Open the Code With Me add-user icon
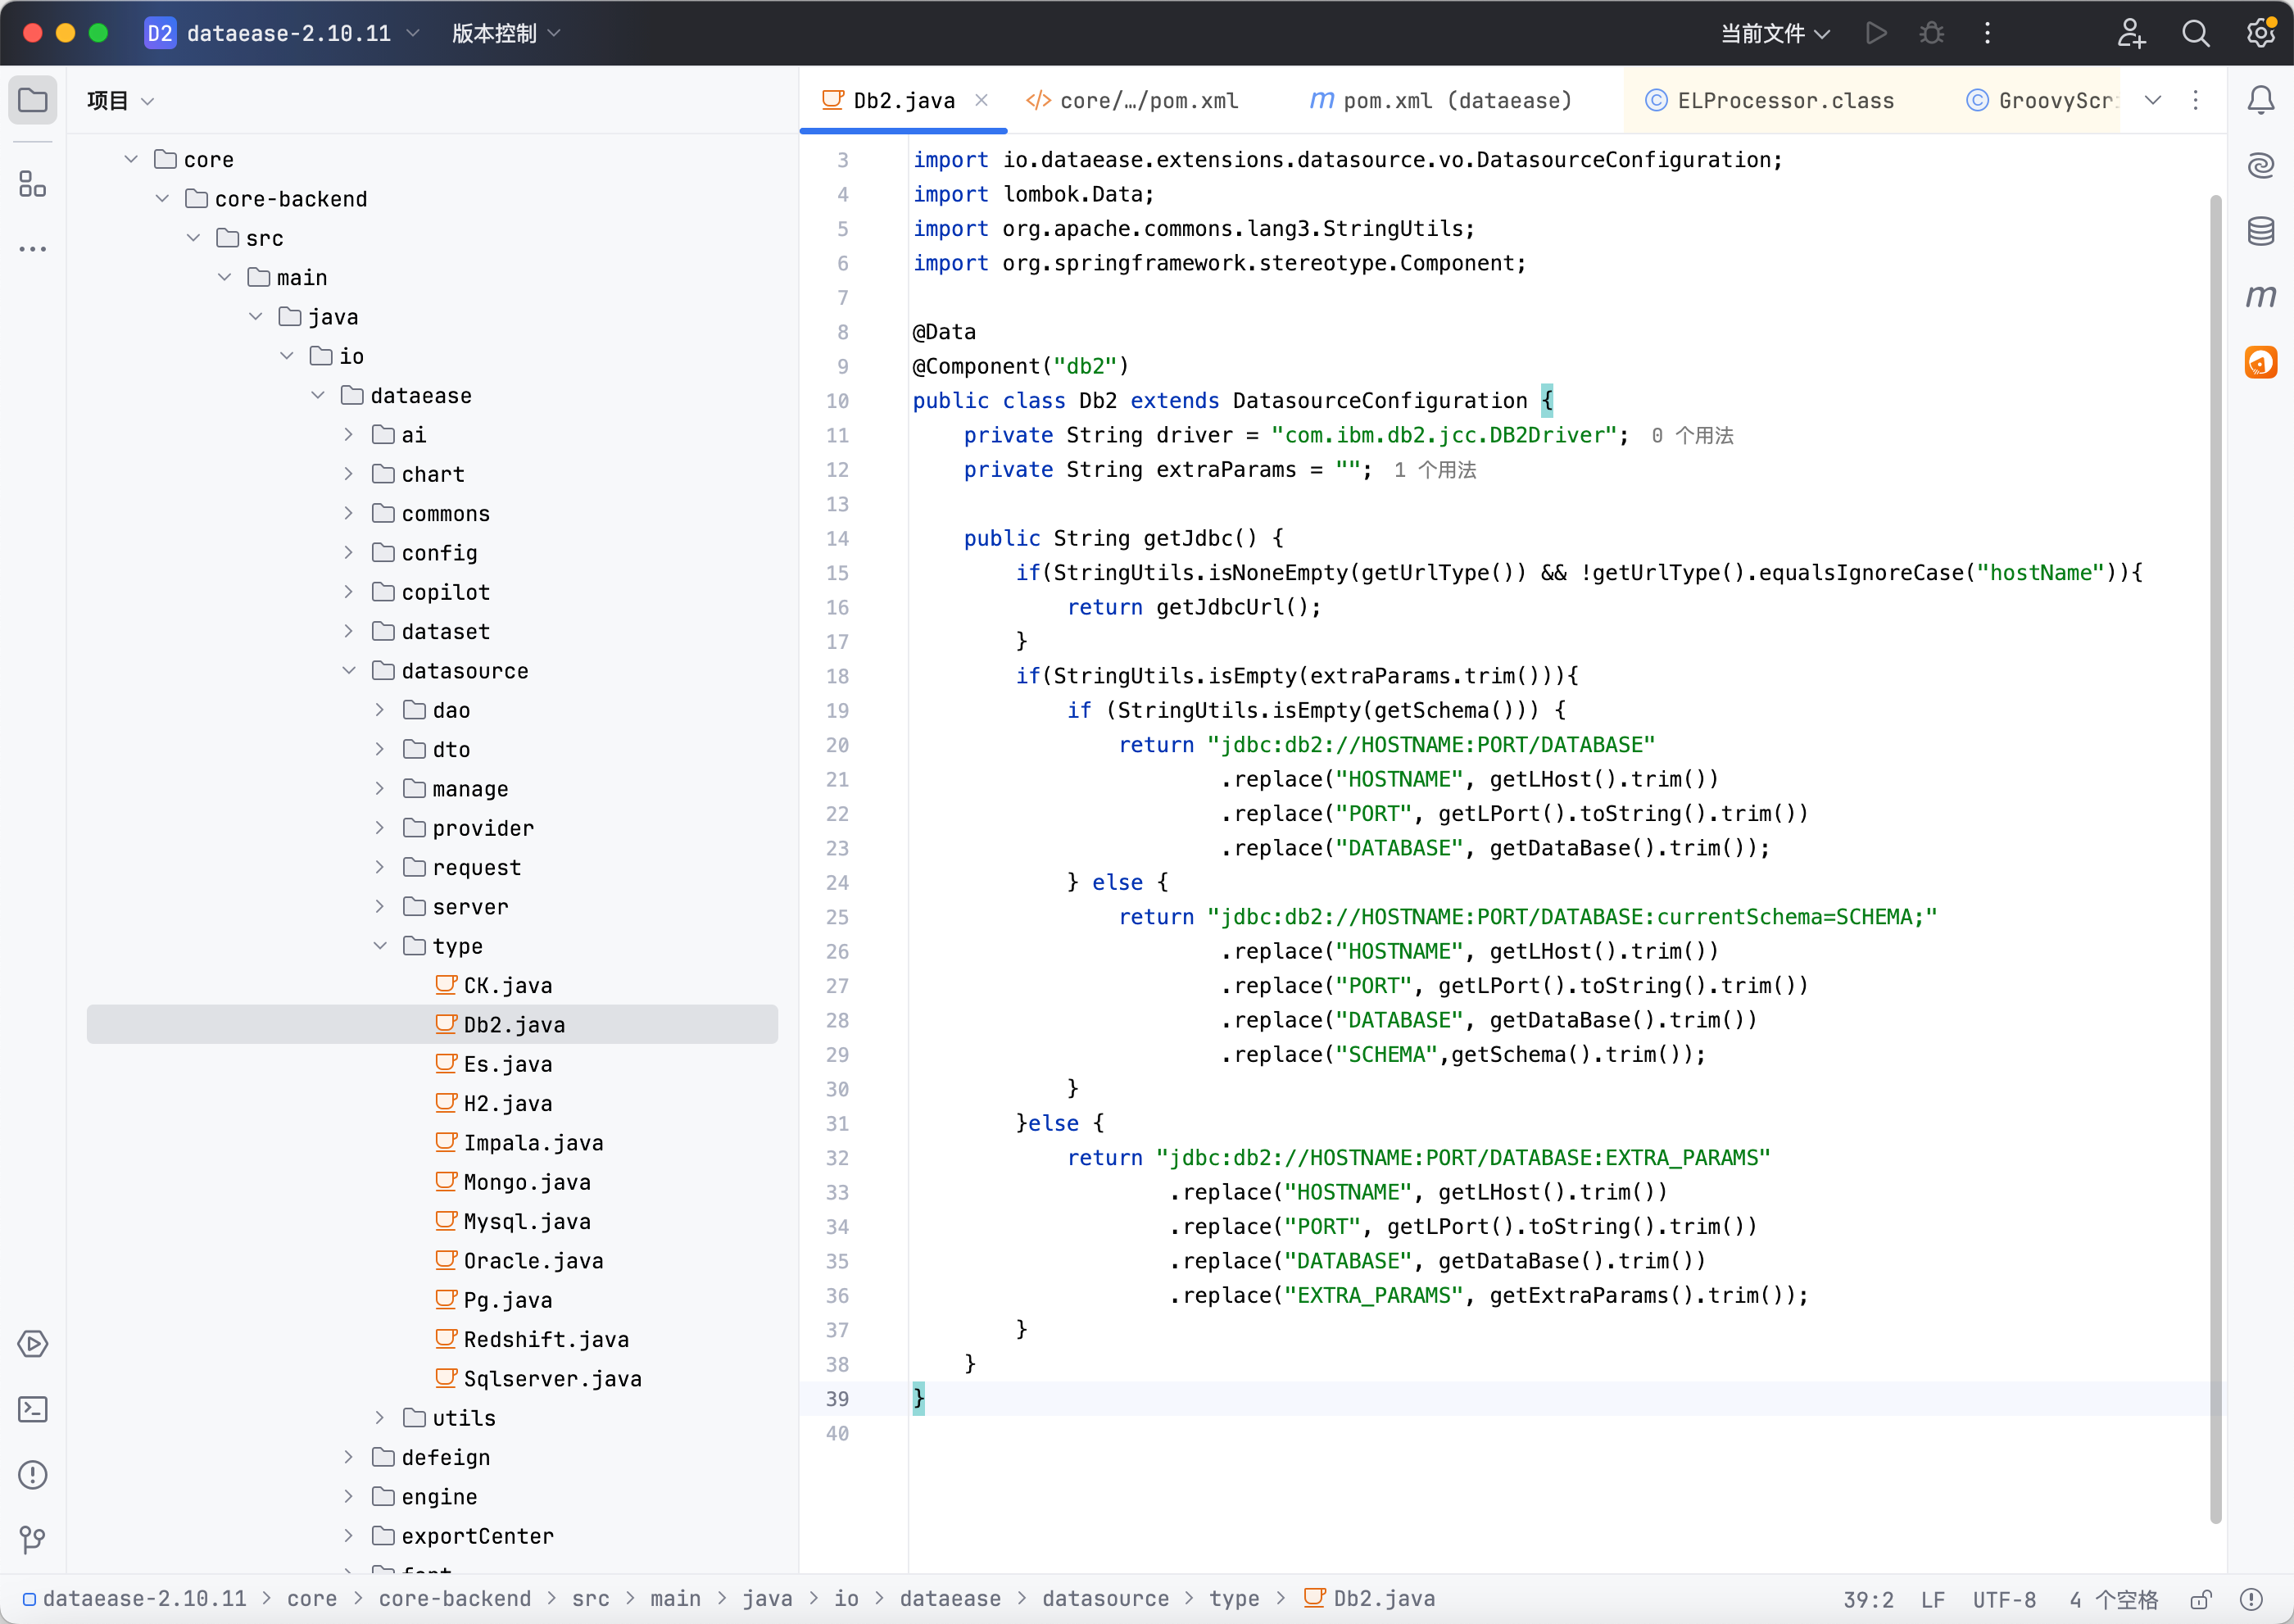This screenshot has height=1624, width=2294. [x=2131, y=33]
